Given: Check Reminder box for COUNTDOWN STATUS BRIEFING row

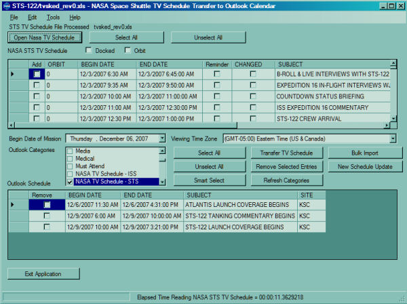Looking at the screenshot, I should tap(217, 96).
